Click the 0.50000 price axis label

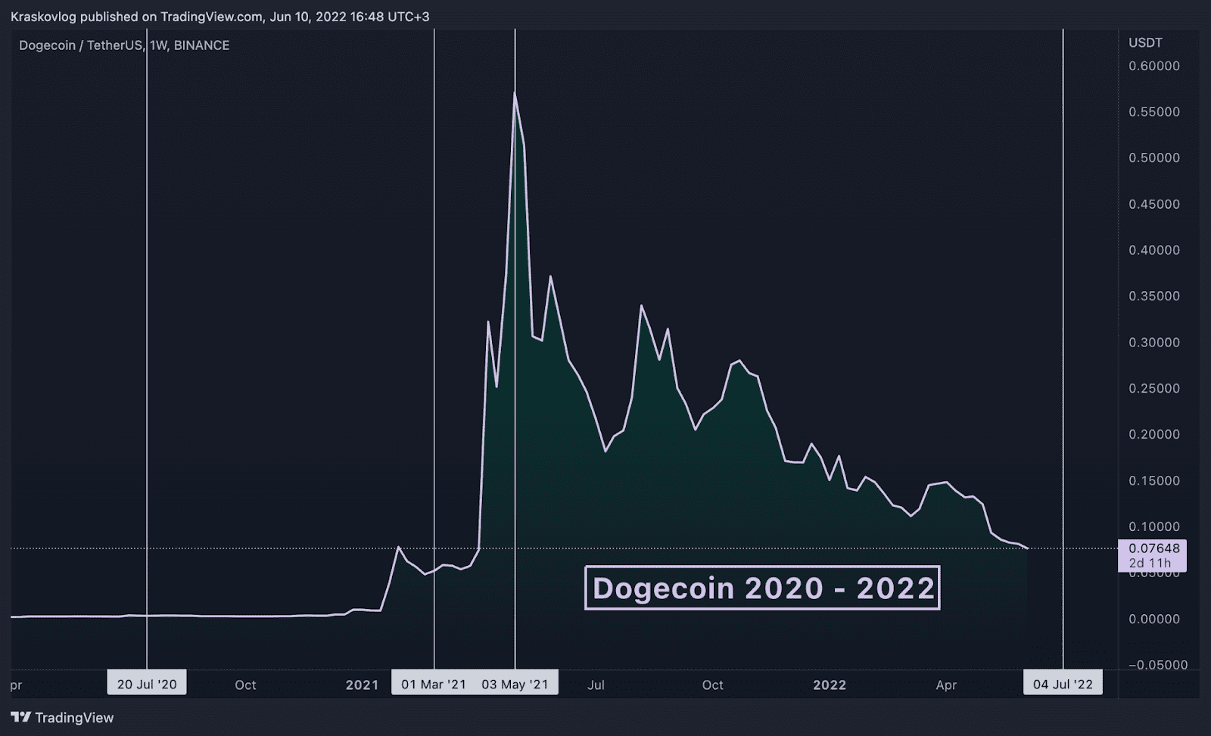[x=1154, y=158]
